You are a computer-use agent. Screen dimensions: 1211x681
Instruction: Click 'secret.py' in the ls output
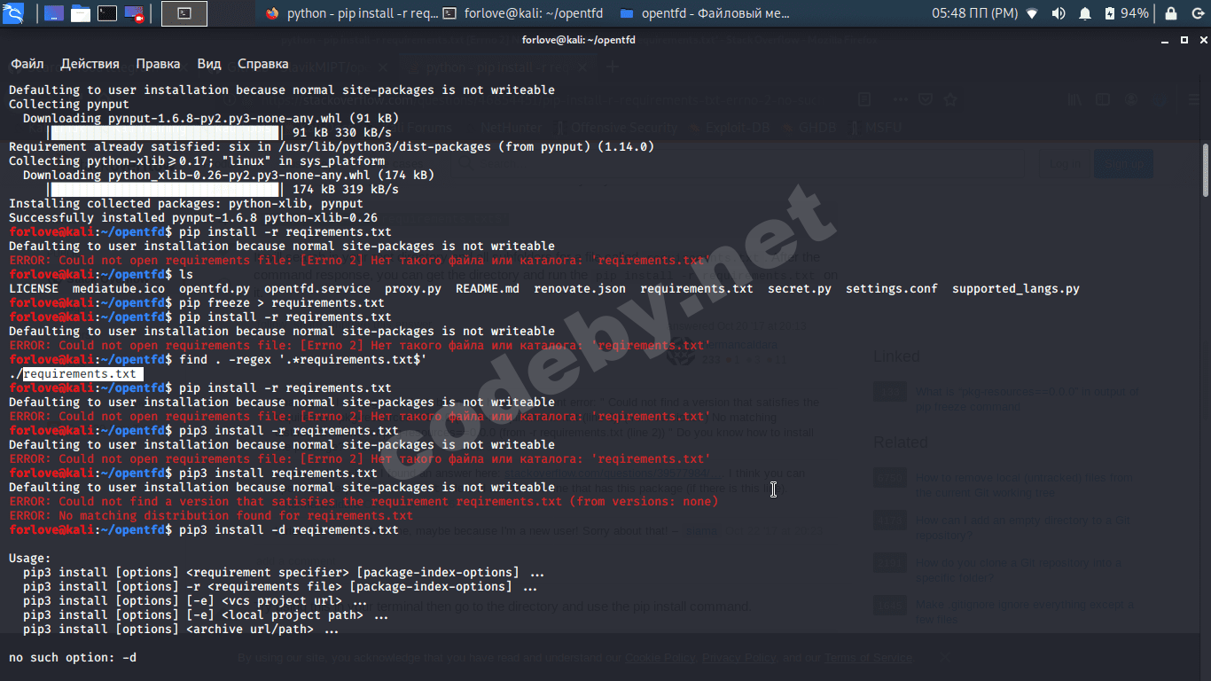[x=800, y=289]
